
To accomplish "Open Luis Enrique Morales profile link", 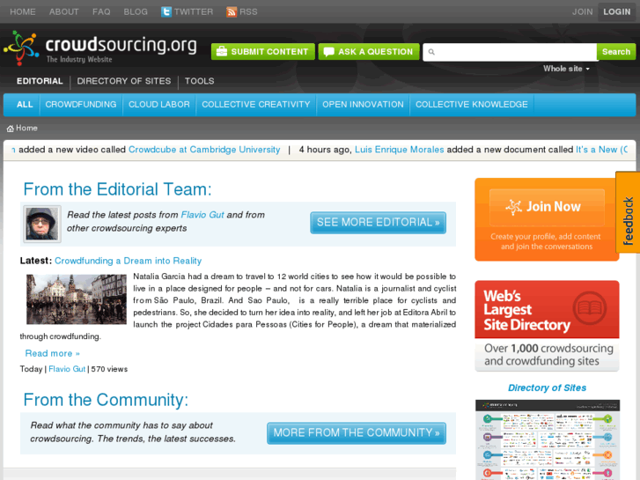I will click(399, 150).
